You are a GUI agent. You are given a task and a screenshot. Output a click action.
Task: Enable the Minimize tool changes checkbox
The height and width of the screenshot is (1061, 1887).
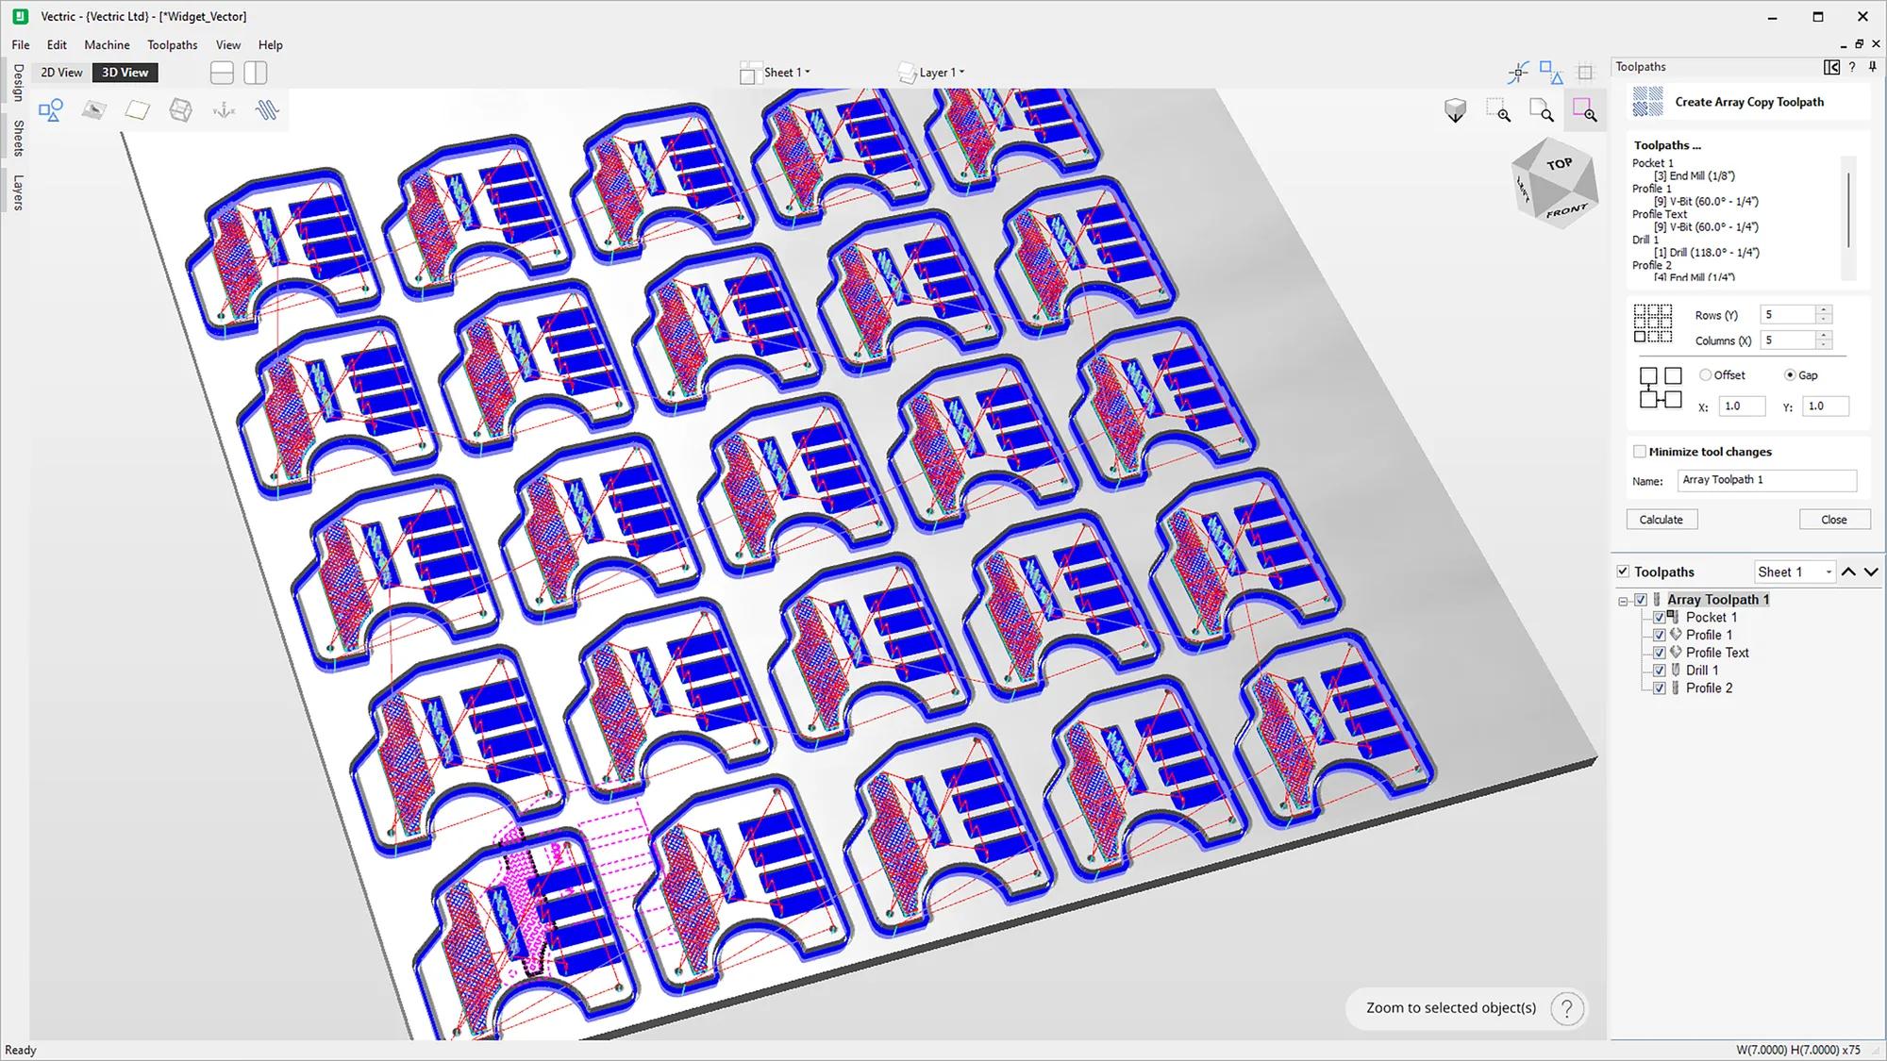tap(1639, 451)
